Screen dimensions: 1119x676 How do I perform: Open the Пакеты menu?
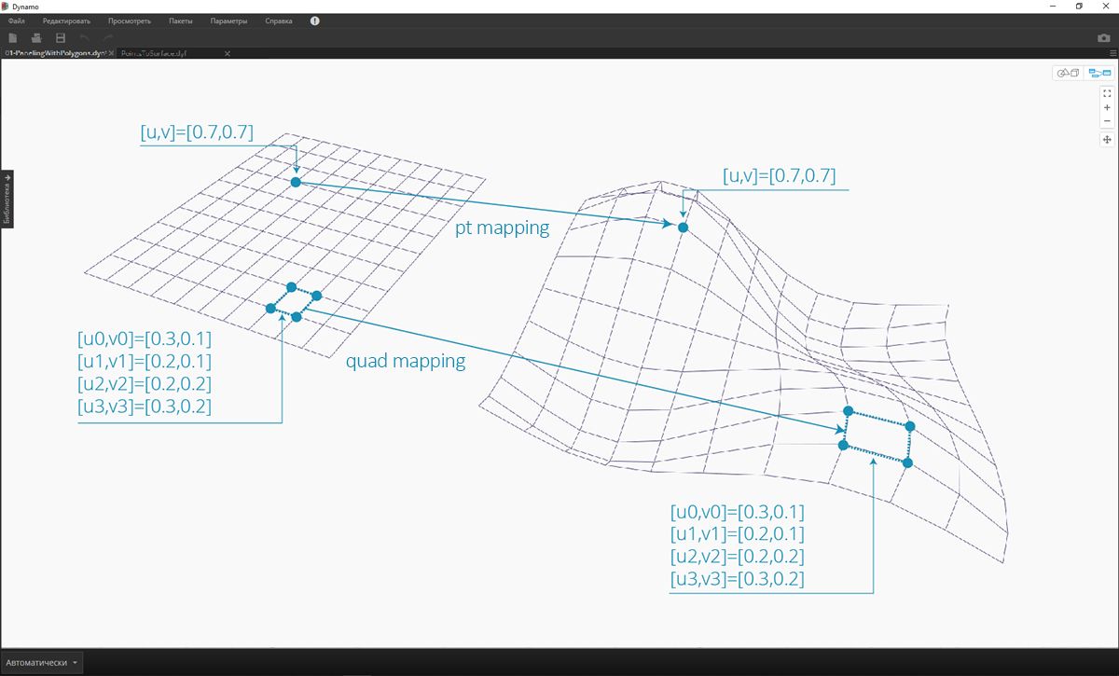[x=182, y=21]
